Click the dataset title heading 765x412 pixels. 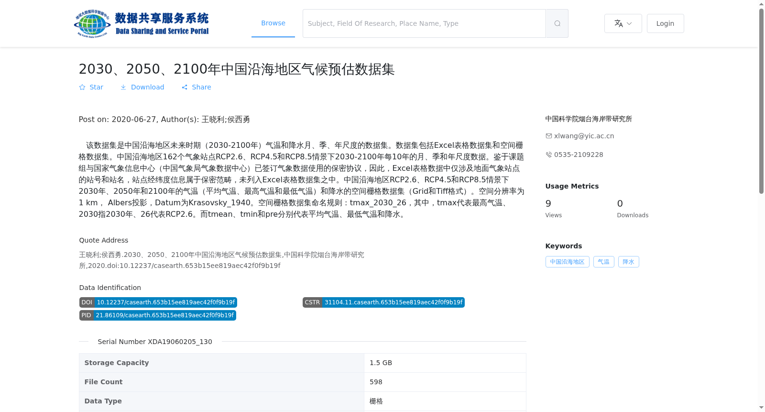coord(237,69)
